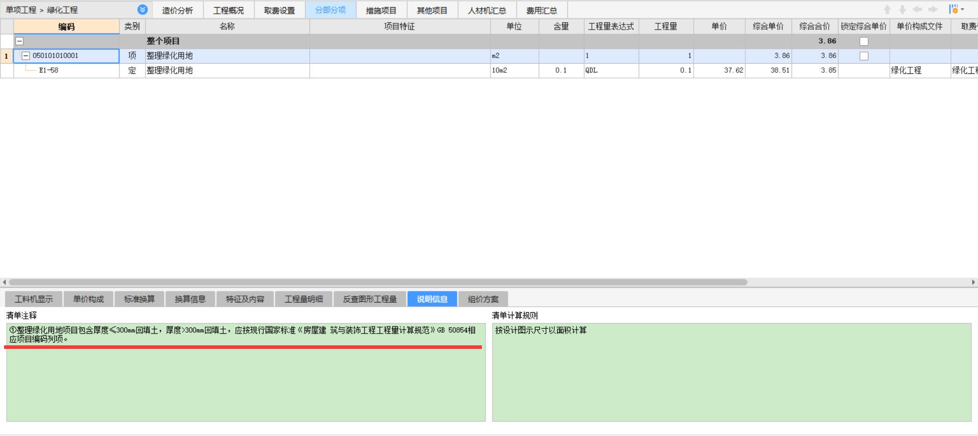Click row number 1 header
This screenshot has height=436, width=978.
[7, 56]
